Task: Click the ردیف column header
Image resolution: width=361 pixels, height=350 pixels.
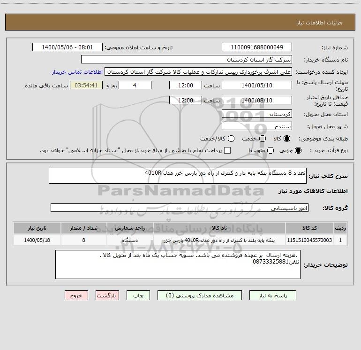Action: click(x=340, y=228)
